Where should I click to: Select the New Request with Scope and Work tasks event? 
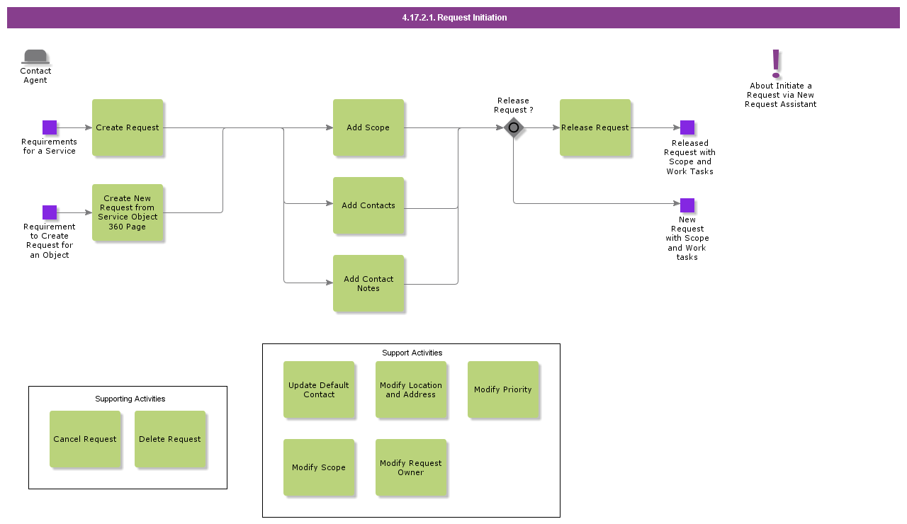coord(687,205)
